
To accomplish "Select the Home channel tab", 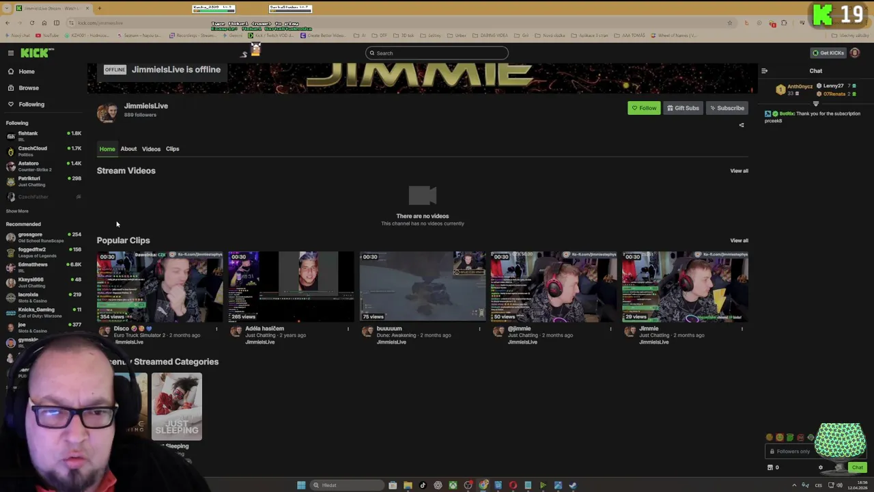I will pyautogui.click(x=107, y=149).
